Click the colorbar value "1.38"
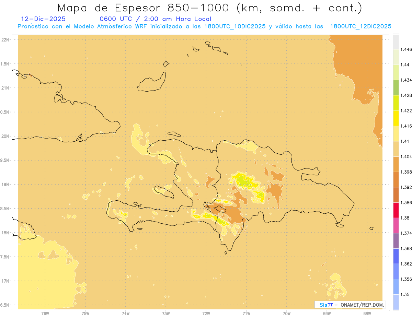This screenshot has height=318, width=412. (x=405, y=218)
